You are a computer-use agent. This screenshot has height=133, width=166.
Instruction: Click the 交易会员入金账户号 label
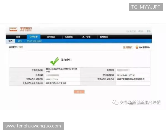pos(35,79)
